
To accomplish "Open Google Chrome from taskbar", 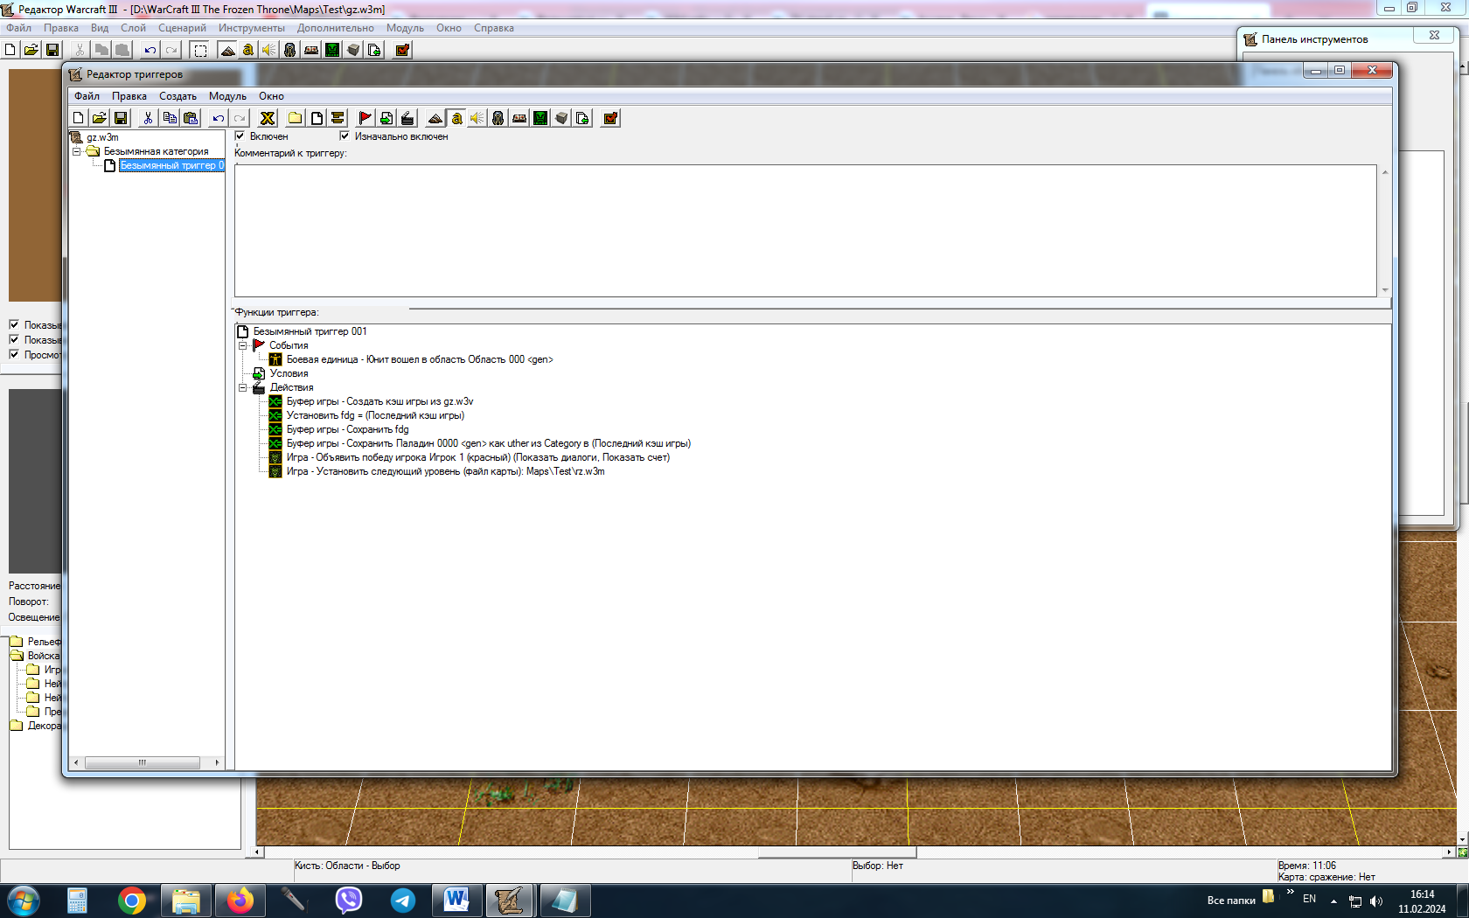I will click(131, 901).
